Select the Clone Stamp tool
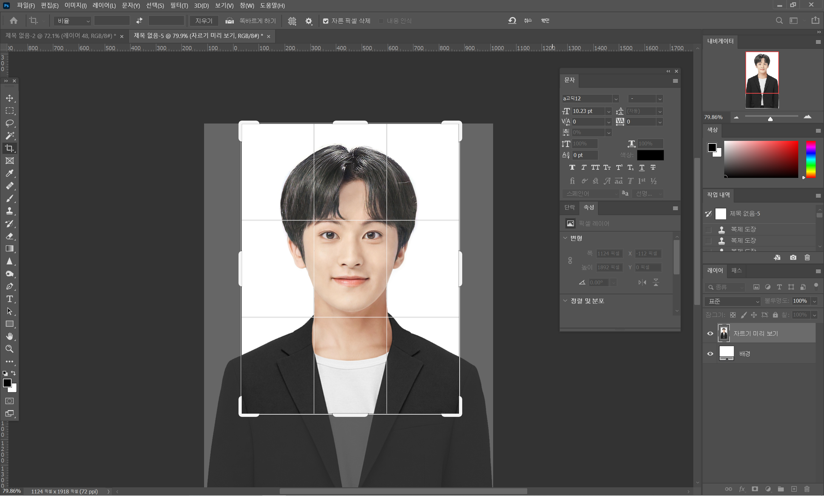 9,211
